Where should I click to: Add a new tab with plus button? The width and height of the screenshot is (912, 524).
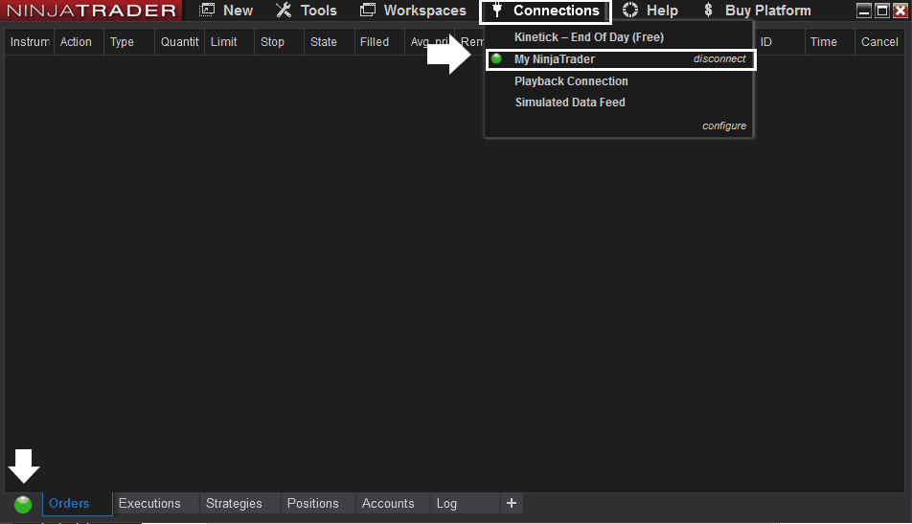pyautogui.click(x=512, y=504)
